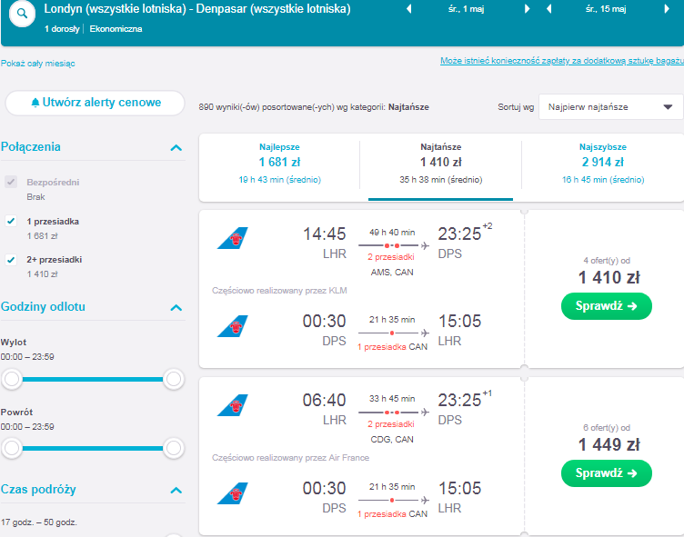Go to next day after śr., 15 maj
The width and height of the screenshot is (684, 537).
[x=667, y=9]
